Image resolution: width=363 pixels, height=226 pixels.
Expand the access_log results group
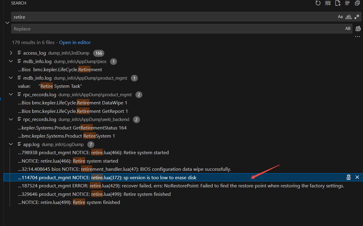(x=11, y=53)
